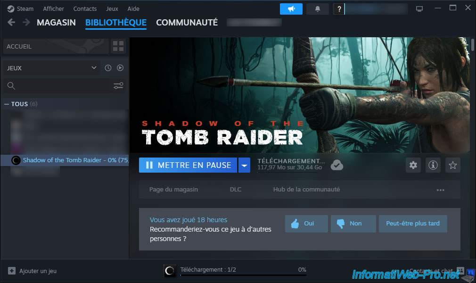Viewport: 476px width, 283px height.
Task: Open the notifications bell
Action: click(x=318, y=9)
